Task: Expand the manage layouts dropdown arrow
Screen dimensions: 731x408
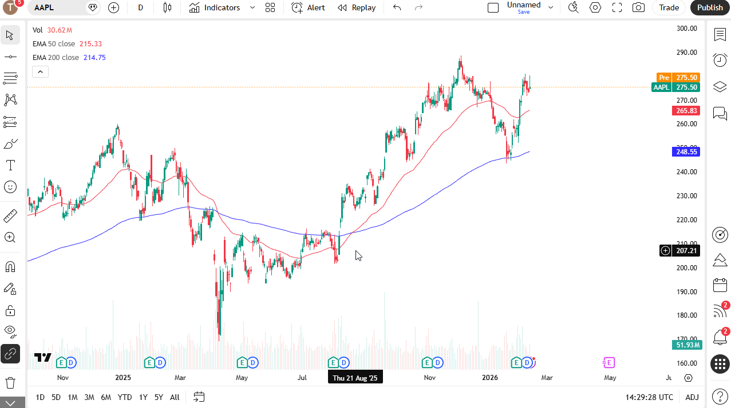Action: (x=551, y=7)
